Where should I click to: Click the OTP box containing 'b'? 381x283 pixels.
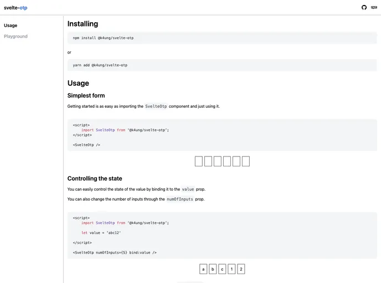[213, 269]
